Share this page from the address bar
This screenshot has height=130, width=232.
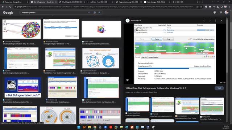pos(197,6)
